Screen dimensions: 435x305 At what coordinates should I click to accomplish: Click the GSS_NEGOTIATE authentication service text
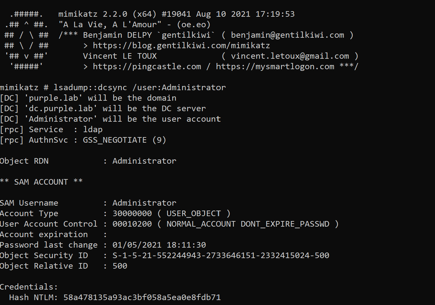pos(115,140)
